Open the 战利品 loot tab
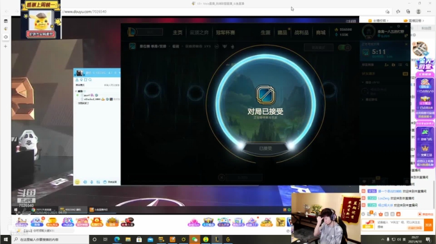The width and height of the screenshot is (436, 244). tap(302, 33)
